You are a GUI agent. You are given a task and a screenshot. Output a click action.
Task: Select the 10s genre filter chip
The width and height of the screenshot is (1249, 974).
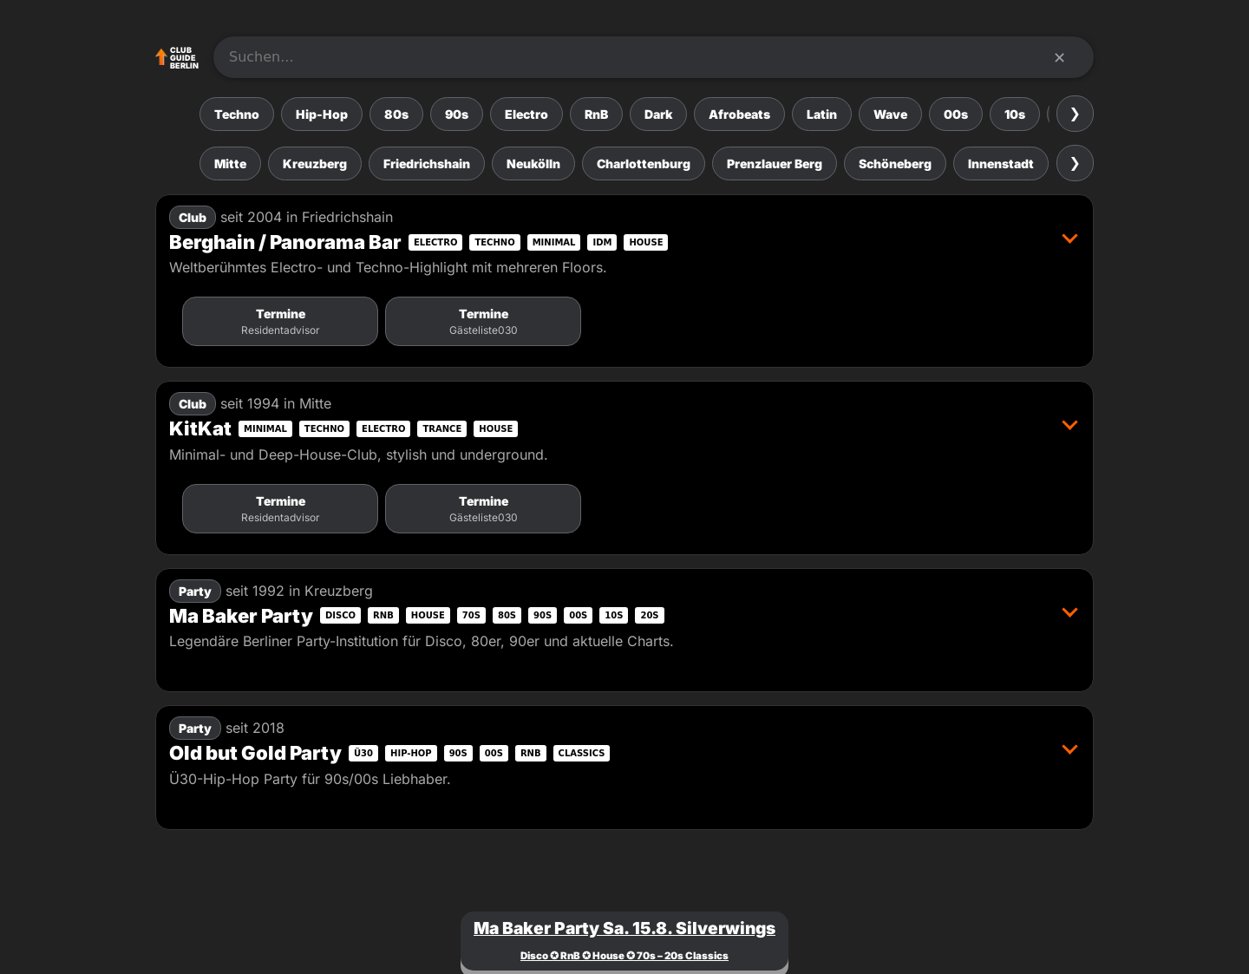[x=1015, y=114]
